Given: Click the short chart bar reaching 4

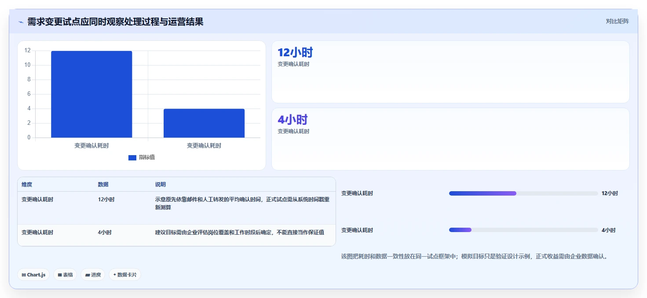Looking at the screenshot, I should coord(204,123).
